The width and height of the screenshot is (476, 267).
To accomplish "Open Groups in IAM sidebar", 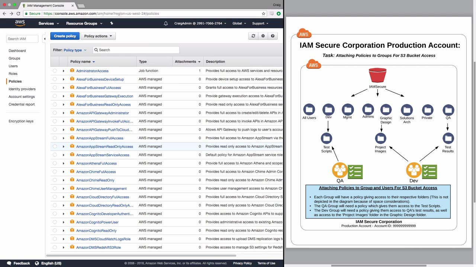I will (x=15, y=58).
